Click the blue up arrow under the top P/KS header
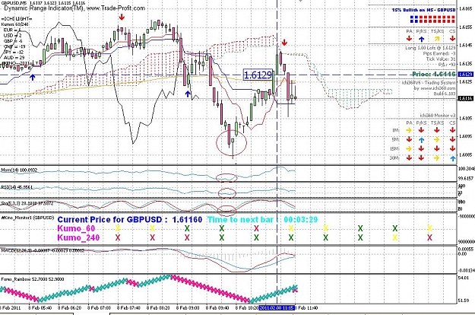This screenshot has width=475, height=315. click(421, 39)
